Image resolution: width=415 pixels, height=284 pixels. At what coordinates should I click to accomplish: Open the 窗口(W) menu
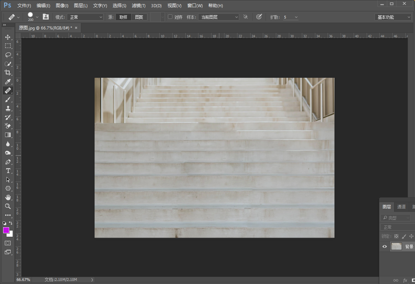[x=195, y=6]
